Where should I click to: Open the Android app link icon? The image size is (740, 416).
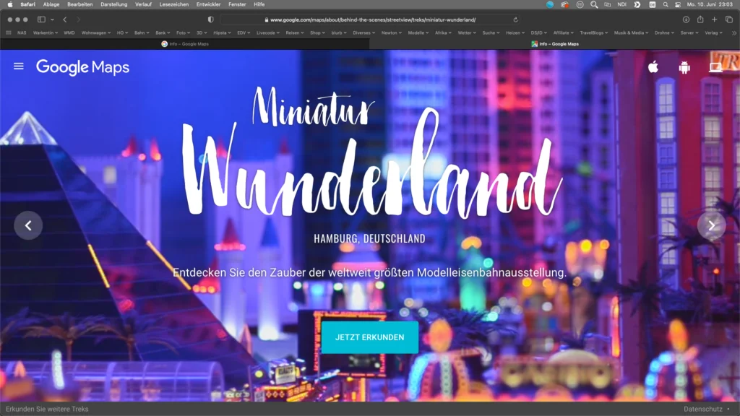(684, 67)
